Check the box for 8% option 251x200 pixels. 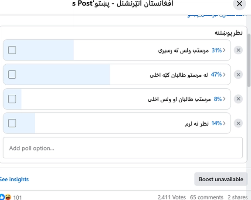pyautogui.click(x=12, y=99)
